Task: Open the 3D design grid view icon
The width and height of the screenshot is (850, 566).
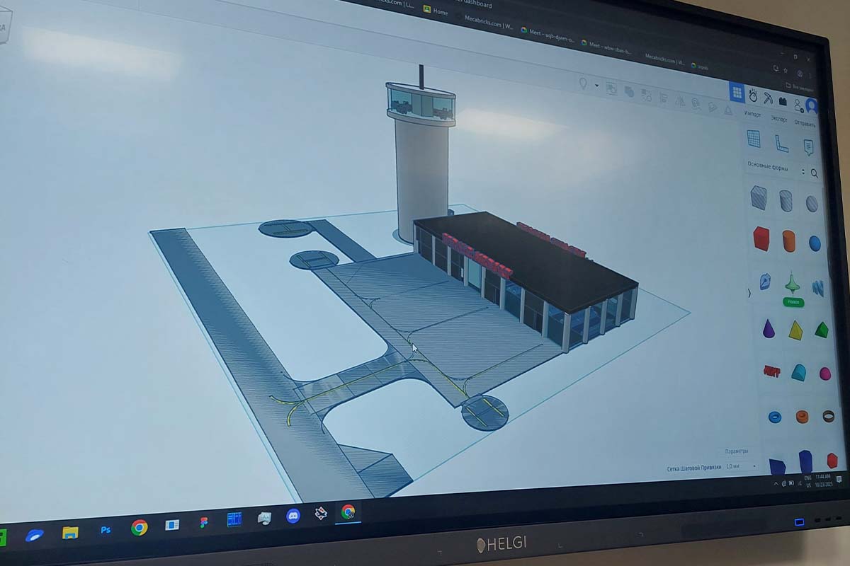Action: click(737, 93)
